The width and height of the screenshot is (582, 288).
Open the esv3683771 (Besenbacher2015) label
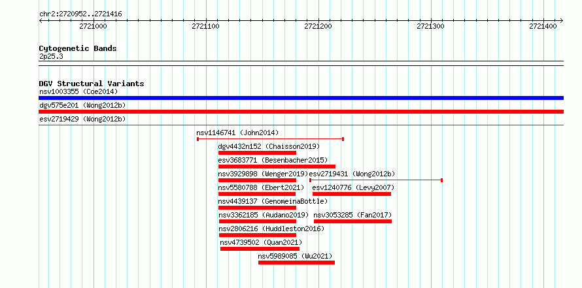tap(273, 160)
